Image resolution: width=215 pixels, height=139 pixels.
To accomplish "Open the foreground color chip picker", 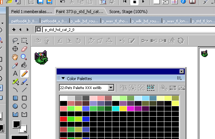I will pos(17,124).
